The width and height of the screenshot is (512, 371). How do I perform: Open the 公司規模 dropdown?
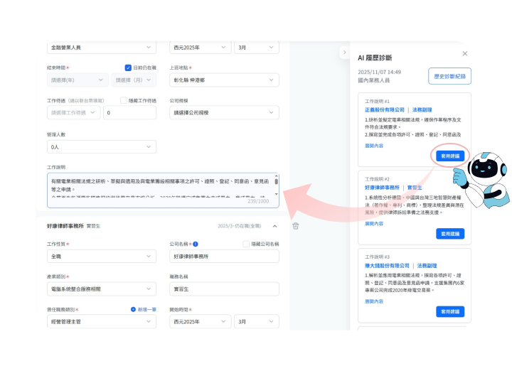(x=224, y=112)
